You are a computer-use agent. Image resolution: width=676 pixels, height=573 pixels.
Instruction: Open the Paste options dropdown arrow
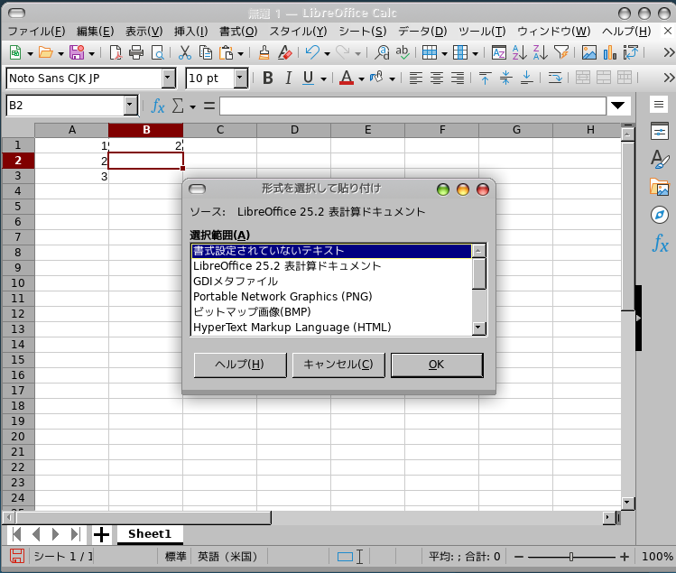point(241,53)
